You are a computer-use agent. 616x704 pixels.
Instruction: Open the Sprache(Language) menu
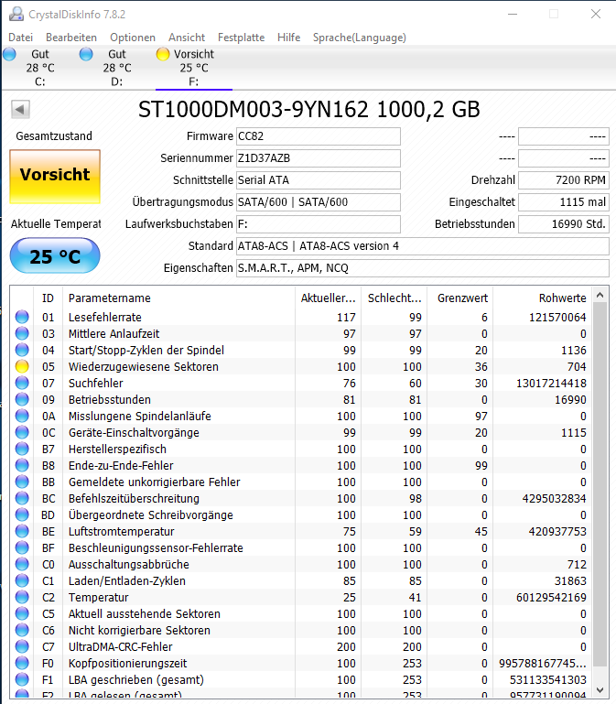[359, 38]
